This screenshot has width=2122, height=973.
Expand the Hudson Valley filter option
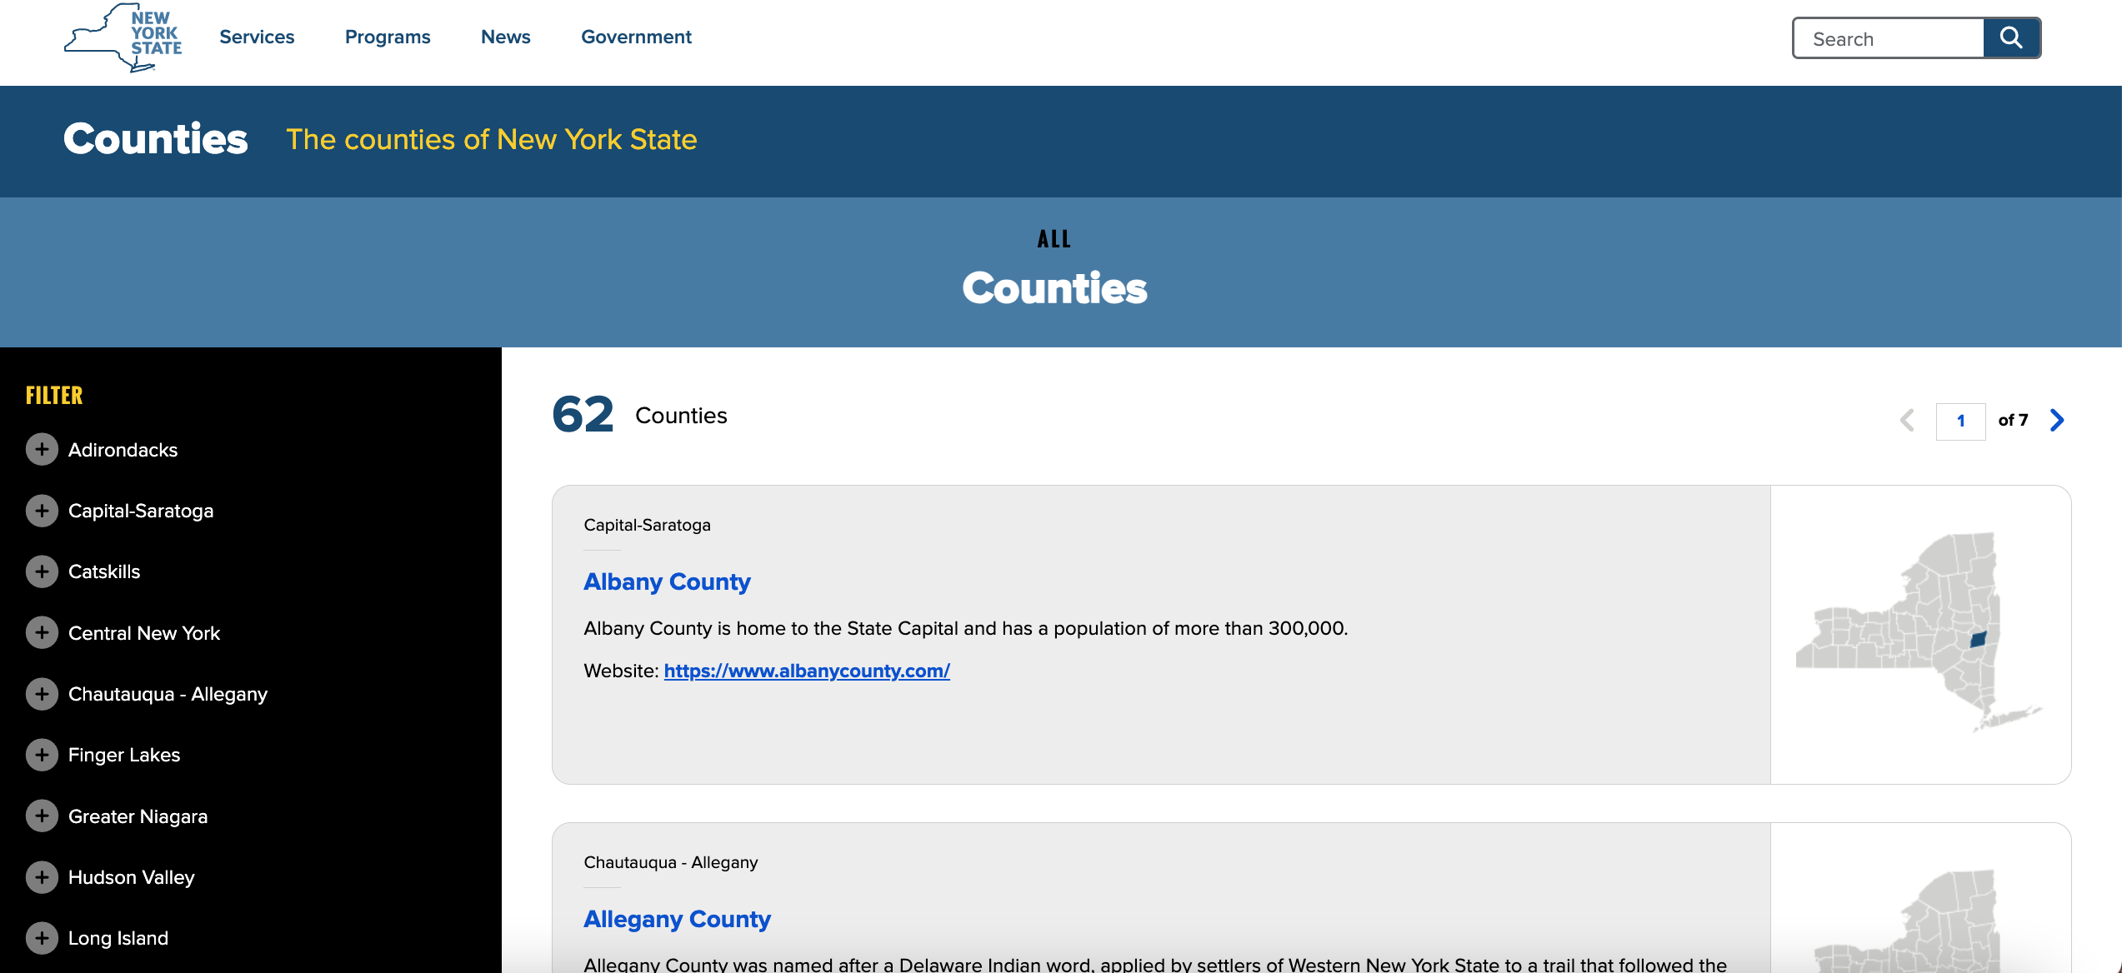pyautogui.click(x=42, y=877)
